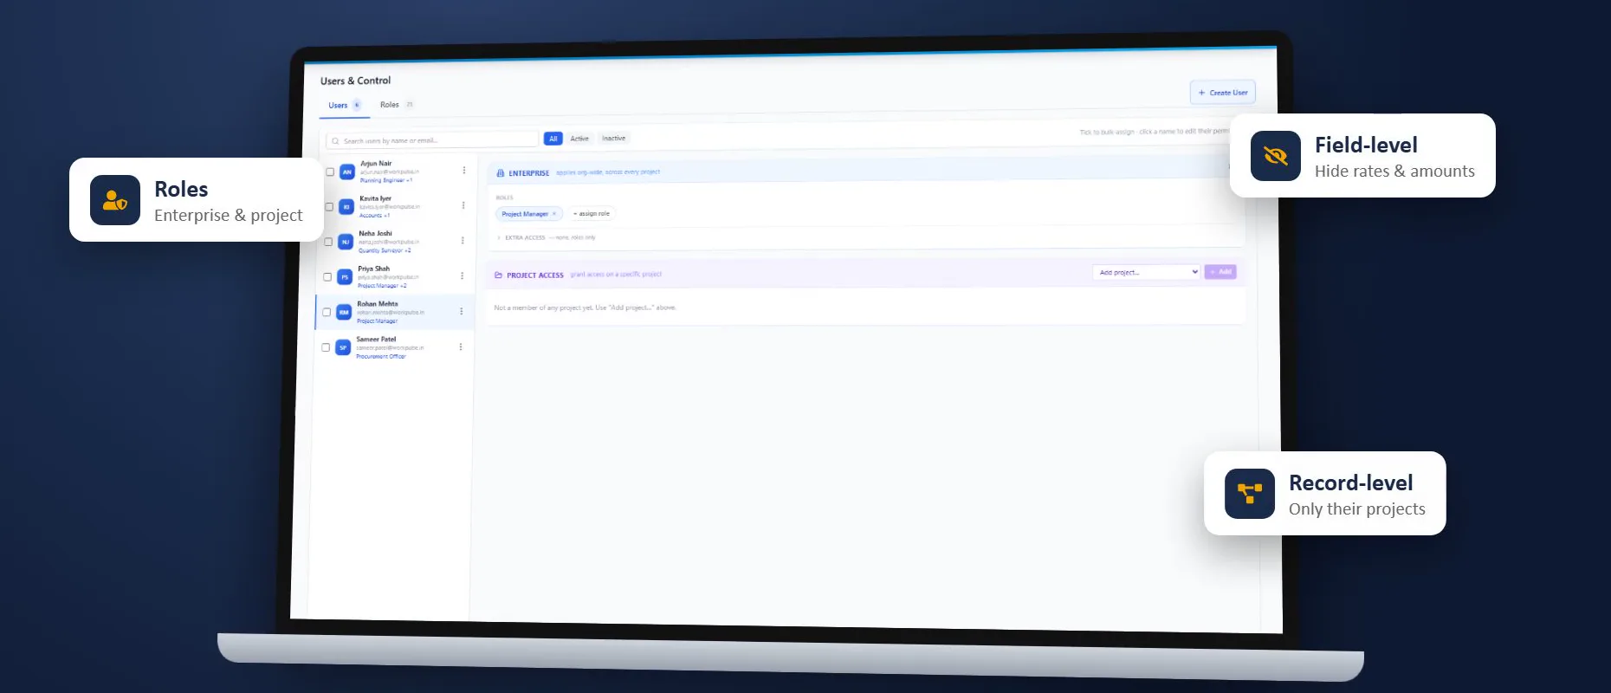Screen dimensions: 1611x693
Task: Click Rohan Mehta's RM avatar icon
Action: [344, 312]
